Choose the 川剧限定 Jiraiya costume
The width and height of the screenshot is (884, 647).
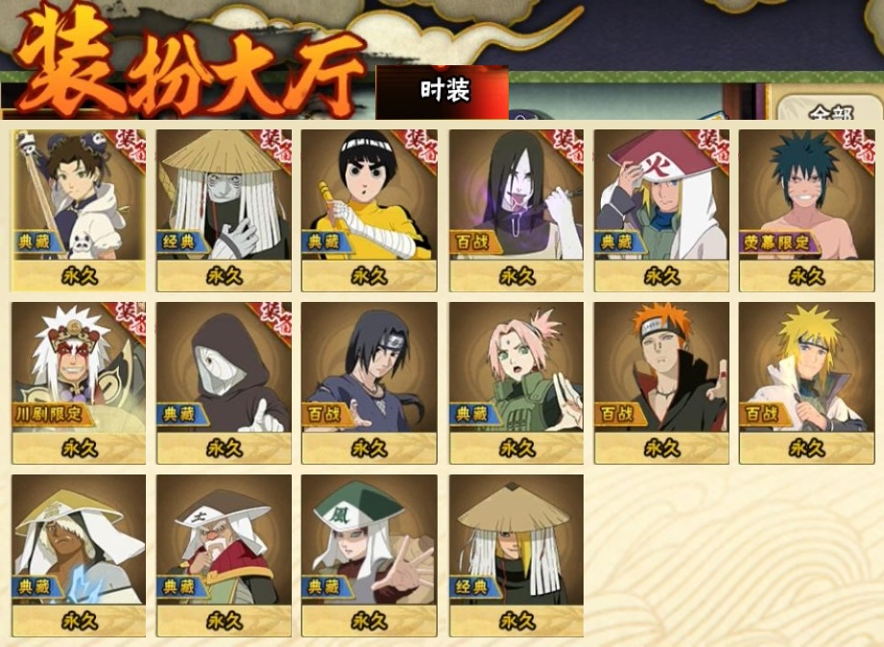(x=79, y=382)
